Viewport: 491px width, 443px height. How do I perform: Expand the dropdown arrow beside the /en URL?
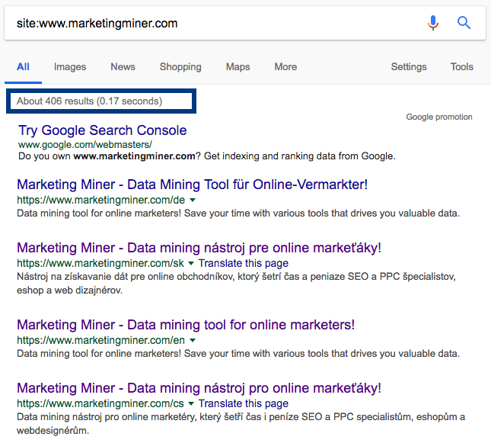[x=193, y=340]
